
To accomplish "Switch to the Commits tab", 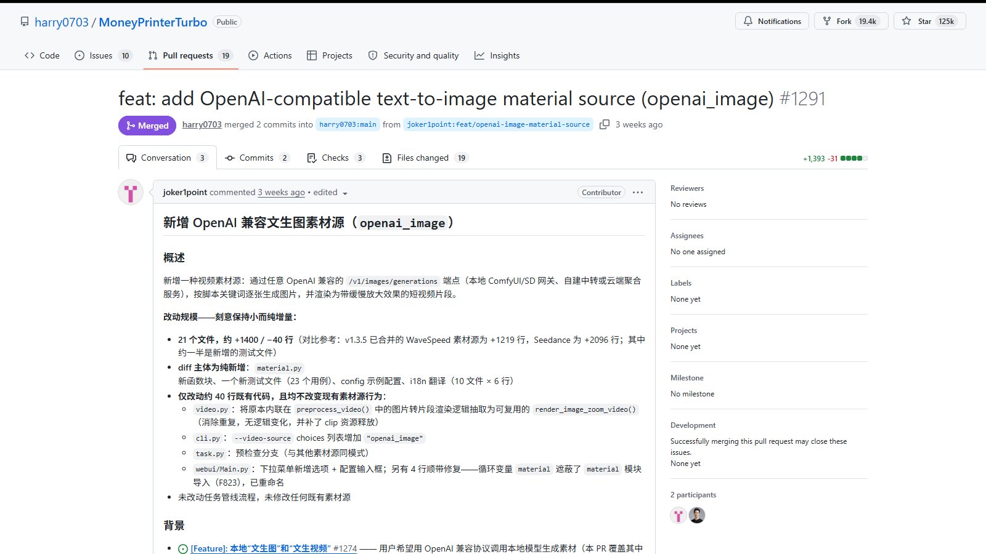I will [x=258, y=158].
